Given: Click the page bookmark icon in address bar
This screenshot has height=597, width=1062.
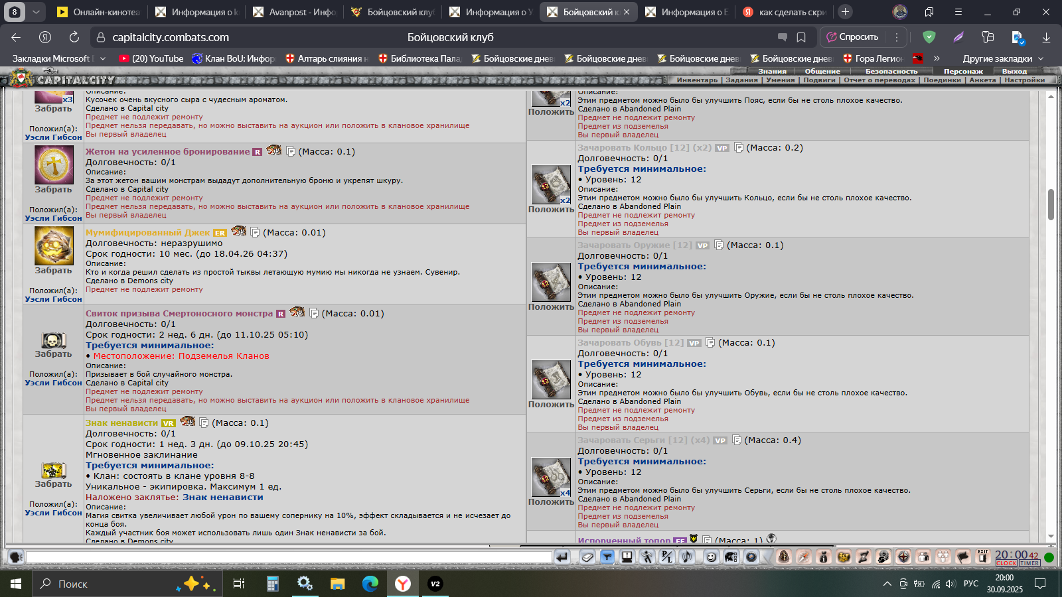Looking at the screenshot, I should click(801, 37).
